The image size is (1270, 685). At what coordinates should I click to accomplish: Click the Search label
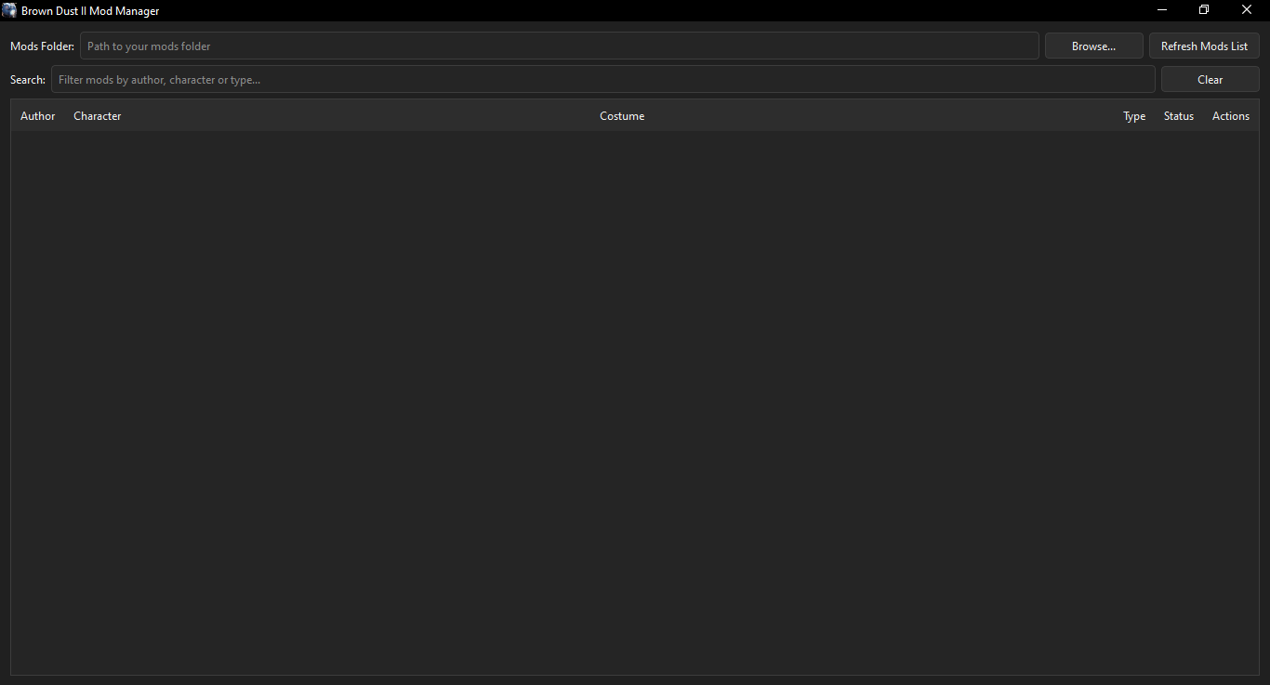[x=27, y=79]
